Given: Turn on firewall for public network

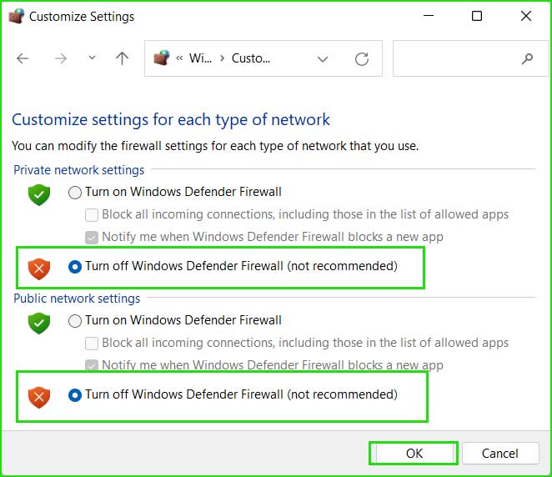Looking at the screenshot, I should tap(75, 321).
